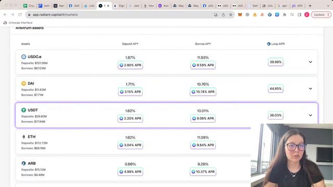
Task: Click USDC.e loop APR 39.98% badge
Action: click(x=275, y=62)
